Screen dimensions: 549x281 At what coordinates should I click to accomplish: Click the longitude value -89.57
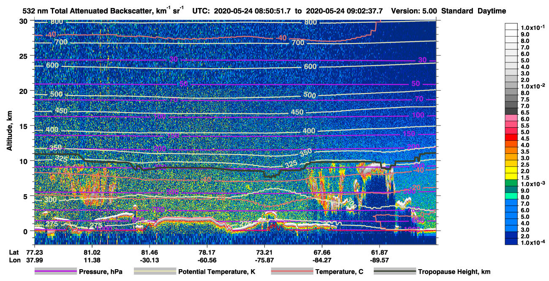tap(380, 260)
